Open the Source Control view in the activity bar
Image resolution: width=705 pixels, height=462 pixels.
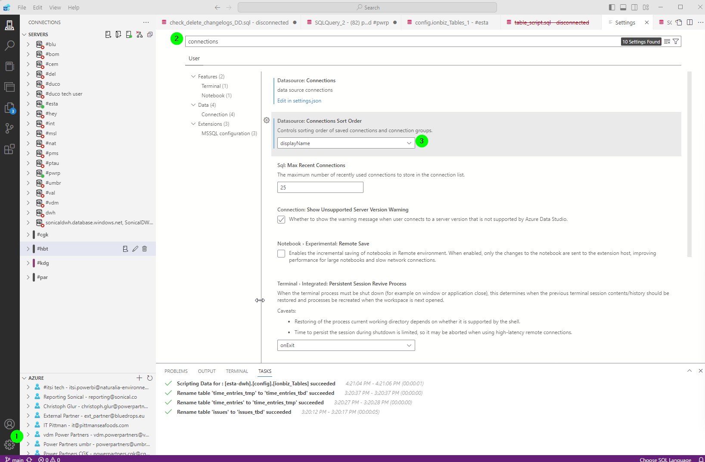9,128
